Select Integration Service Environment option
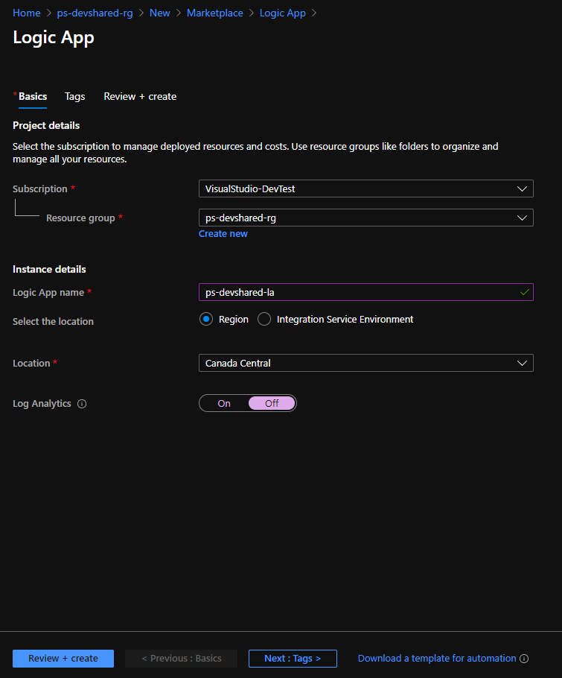 [264, 319]
